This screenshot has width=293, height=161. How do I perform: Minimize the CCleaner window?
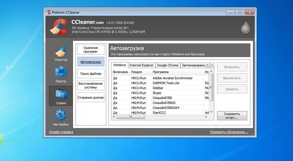pos(230,13)
